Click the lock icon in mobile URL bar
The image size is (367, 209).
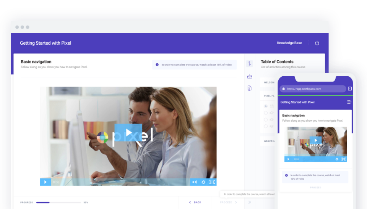coord(283,89)
